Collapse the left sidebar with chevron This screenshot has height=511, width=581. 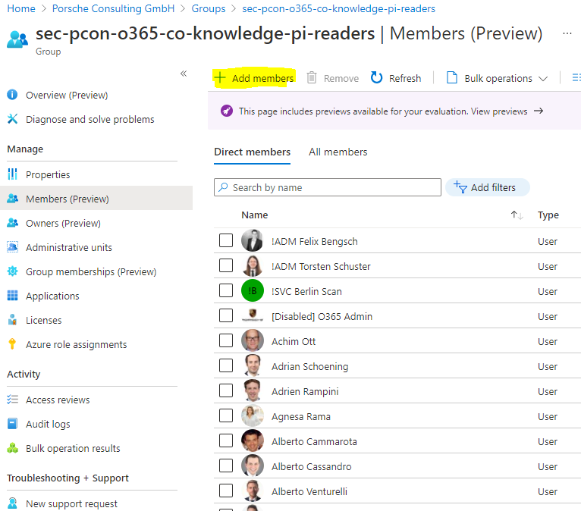183,74
